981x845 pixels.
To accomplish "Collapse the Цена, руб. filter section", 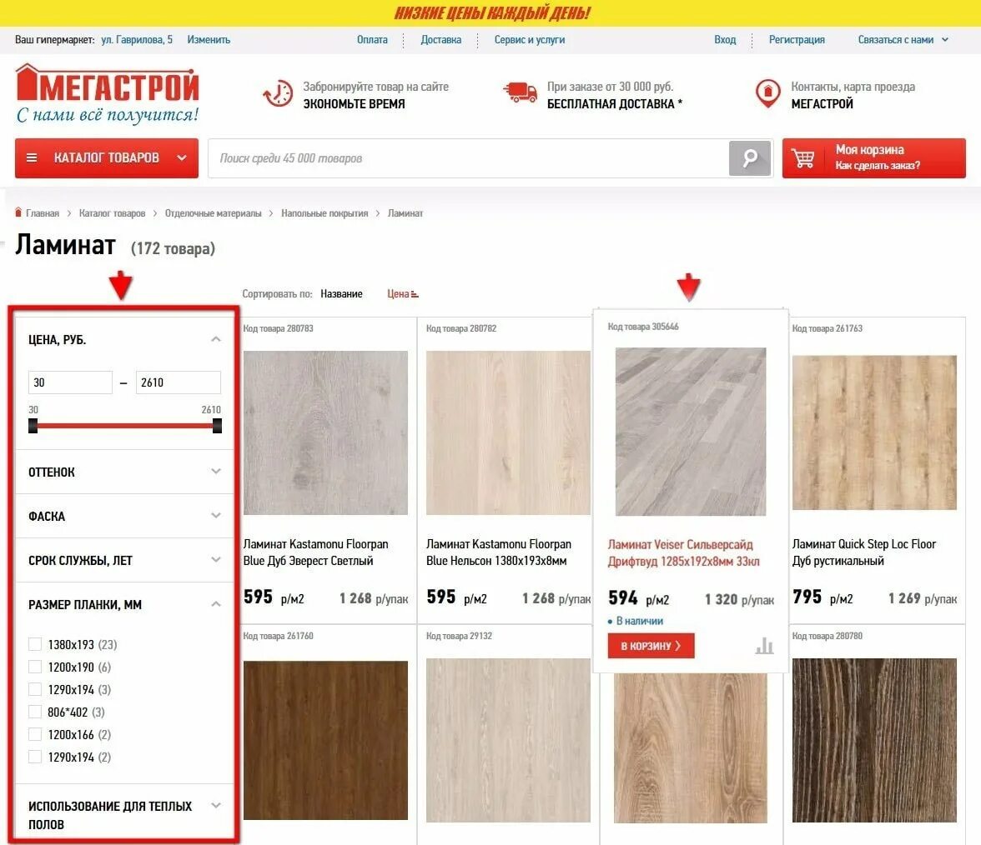I will click(216, 339).
